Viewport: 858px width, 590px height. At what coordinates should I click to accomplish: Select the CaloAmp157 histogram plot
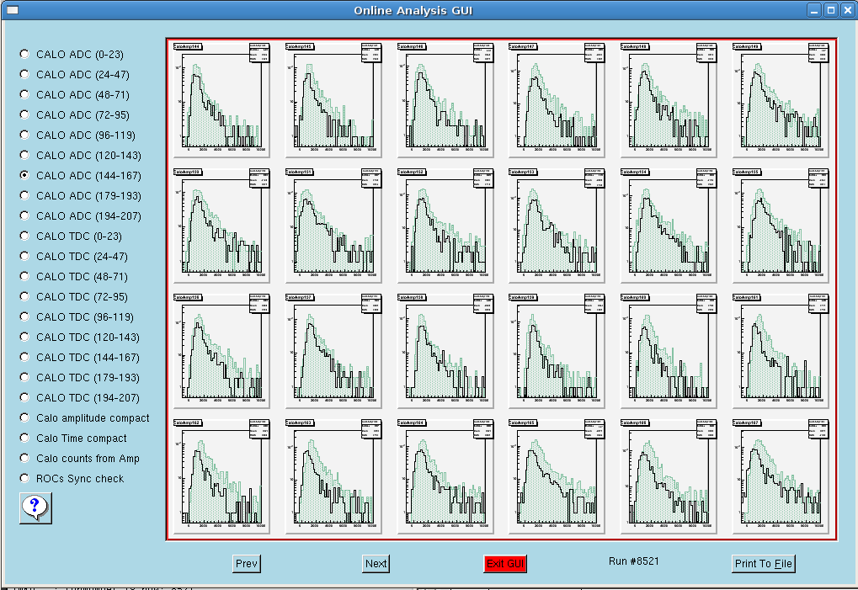coord(333,351)
